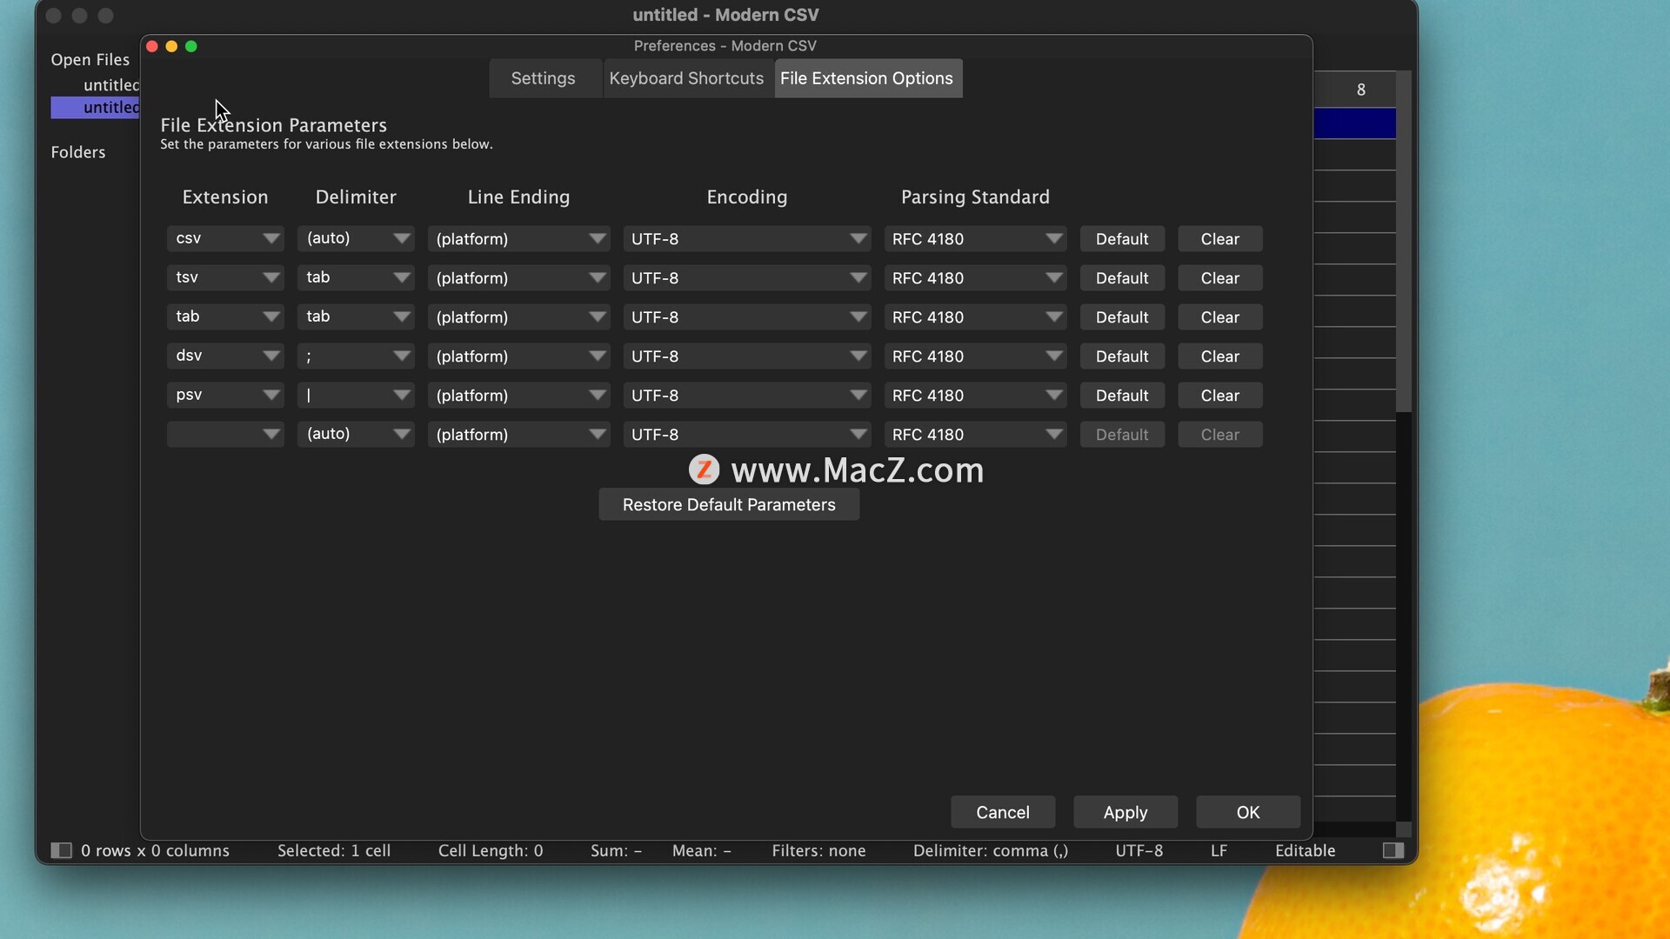Switch to the Settings tab
This screenshot has height=939, width=1670.
[544, 78]
